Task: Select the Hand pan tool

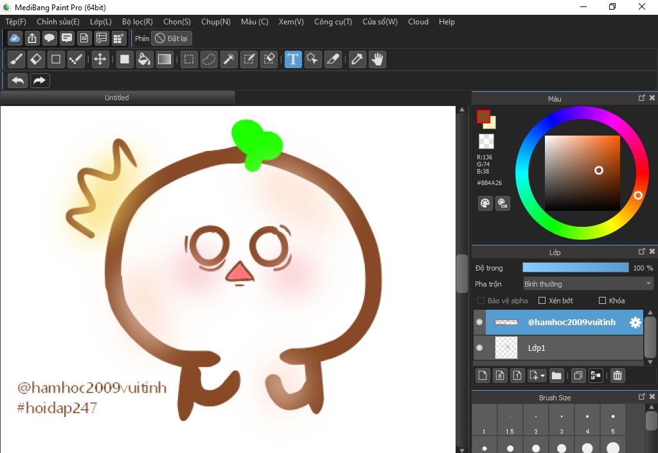Action: 377,60
